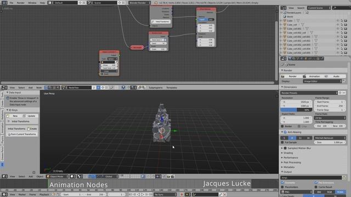Click 3D viewport editor type icon
This screenshot has height=197, width=351.
click(4, 176)
